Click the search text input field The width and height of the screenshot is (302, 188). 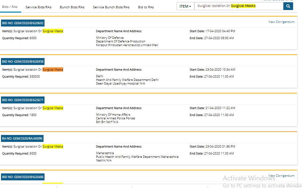pos(239,6)
